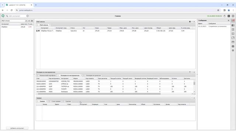
Task: Click positions table vertical scrollbar thumb
Action: pyautogui.click(x=194, y=83)
